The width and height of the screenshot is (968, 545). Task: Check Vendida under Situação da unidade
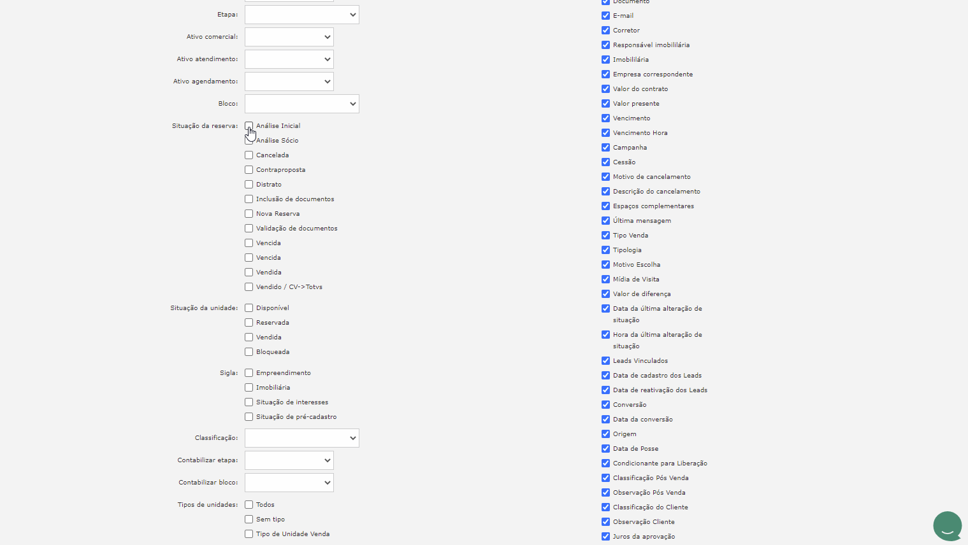(x=249, y=337)
